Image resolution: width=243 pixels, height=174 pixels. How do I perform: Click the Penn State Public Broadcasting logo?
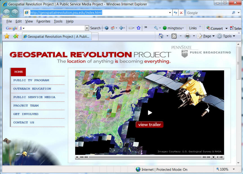(x=201, y=52)
